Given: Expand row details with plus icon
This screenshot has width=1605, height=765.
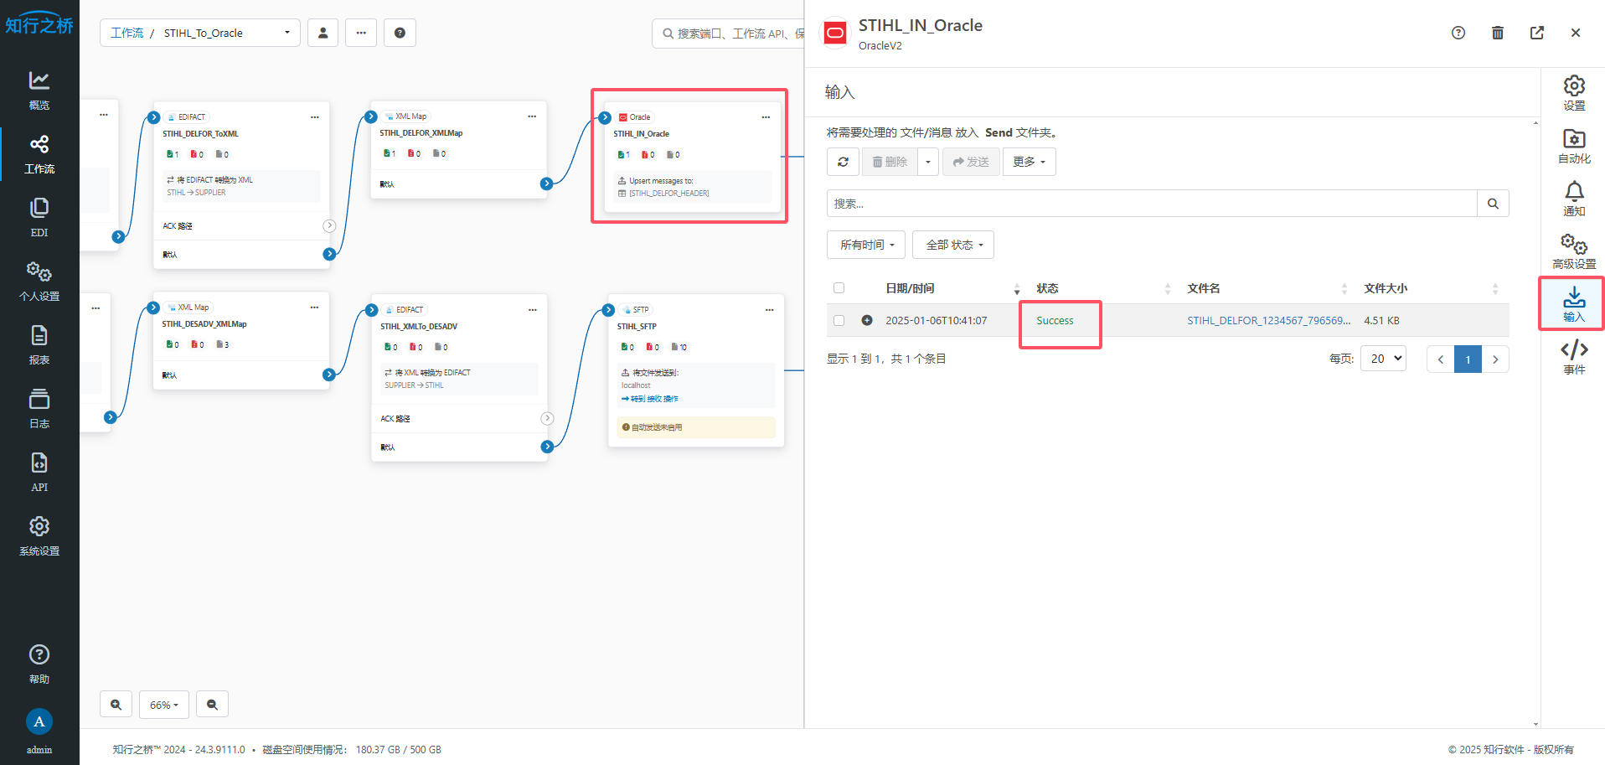Looking at the screenshot, I should tap(867, 321).
